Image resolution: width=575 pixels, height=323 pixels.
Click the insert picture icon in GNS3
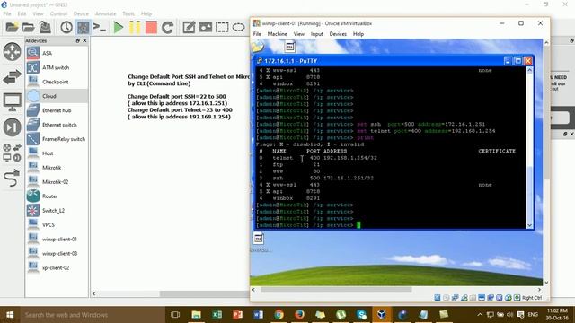click(x=206, y=27)
